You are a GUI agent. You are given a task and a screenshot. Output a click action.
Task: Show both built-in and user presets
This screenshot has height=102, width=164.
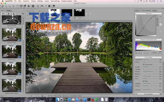click(x=3, y=14)
